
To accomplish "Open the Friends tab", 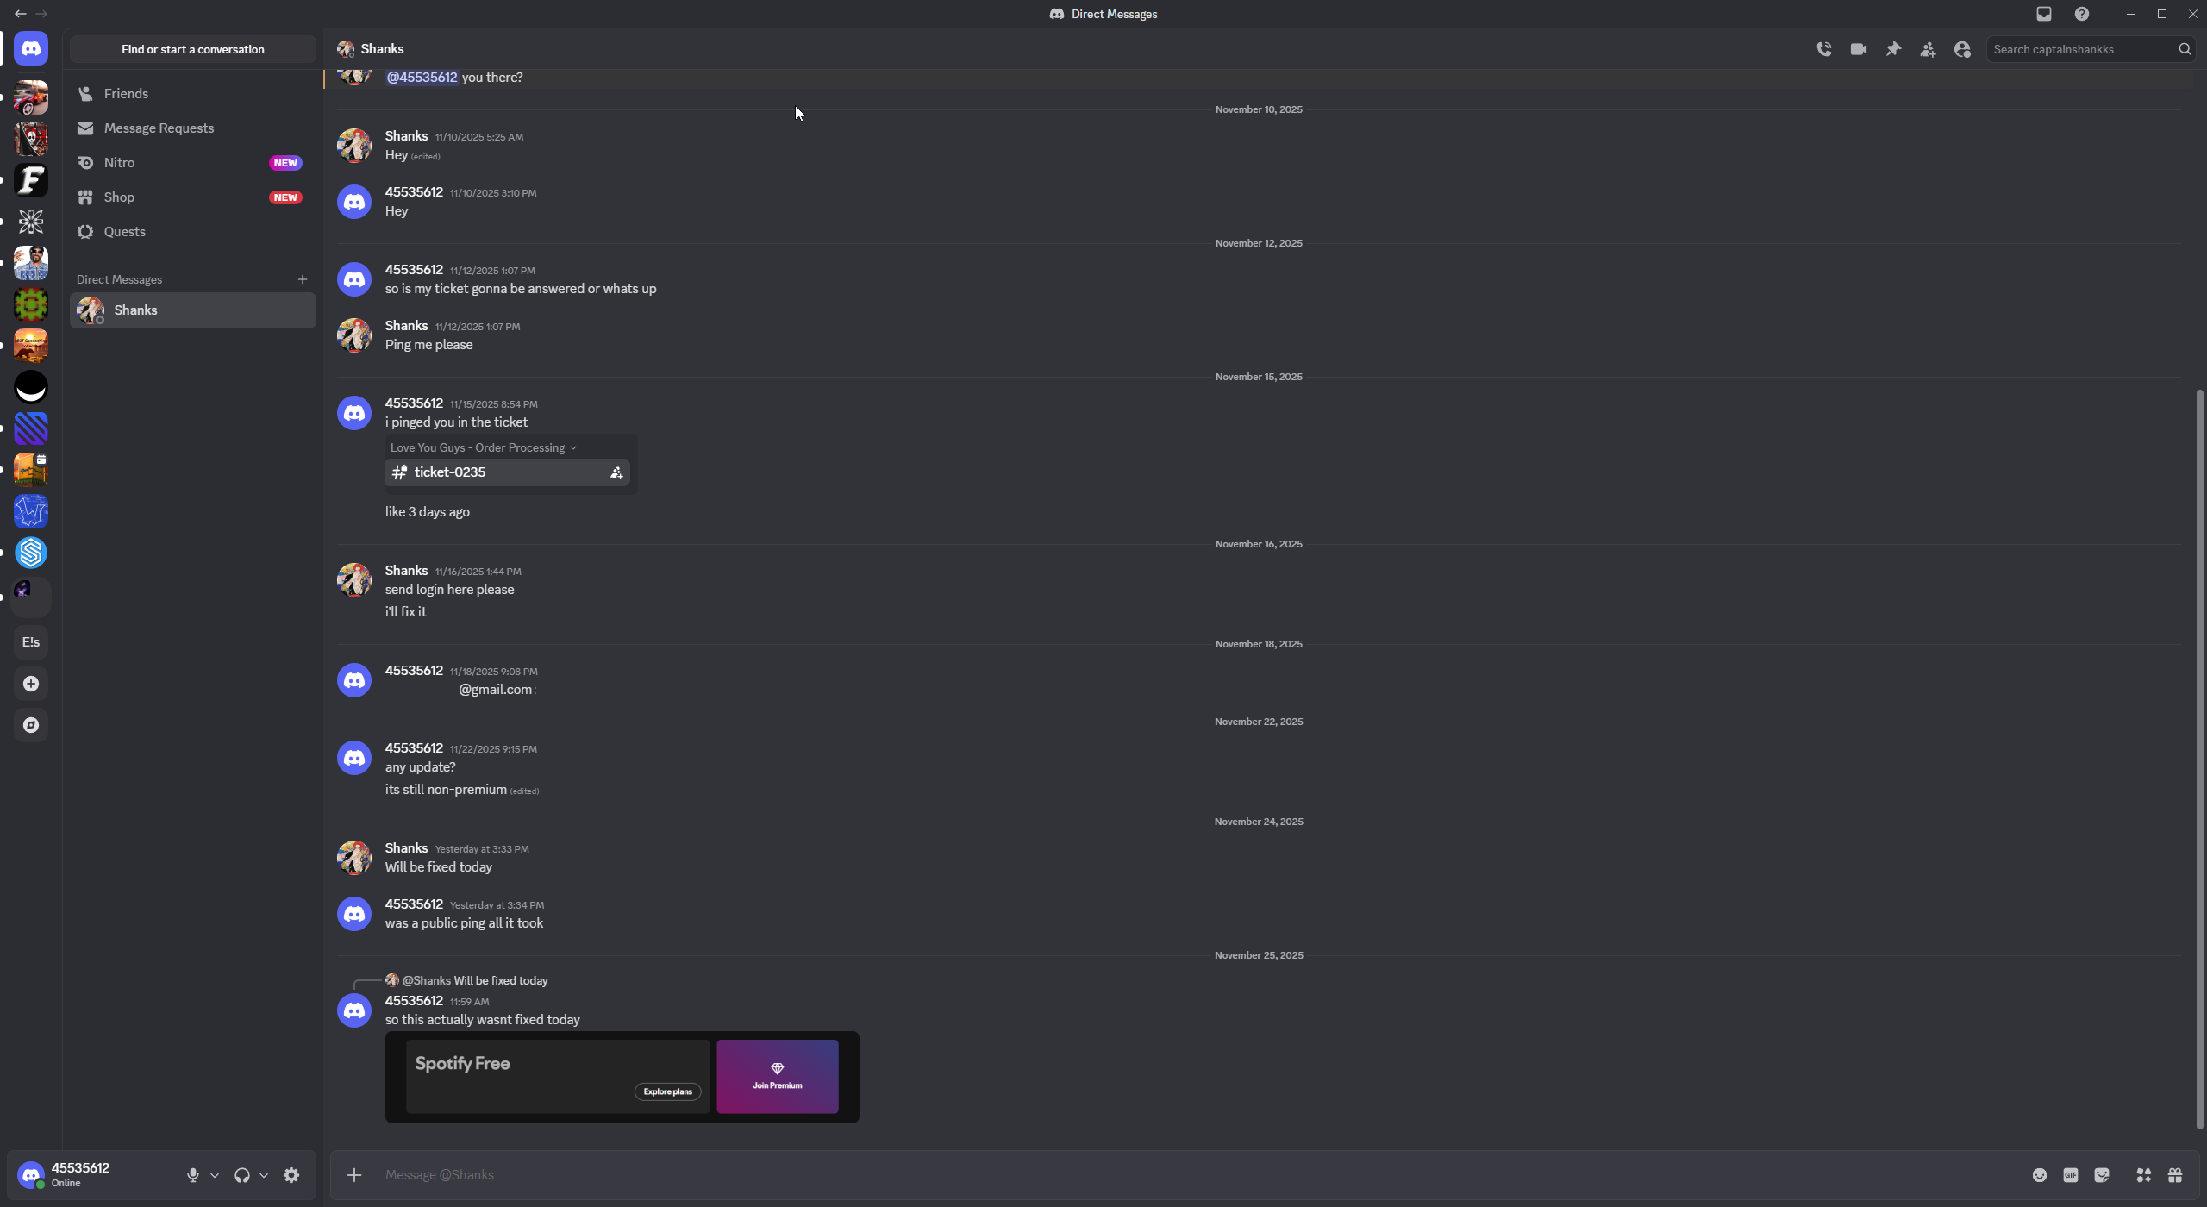I will point(126,94).
